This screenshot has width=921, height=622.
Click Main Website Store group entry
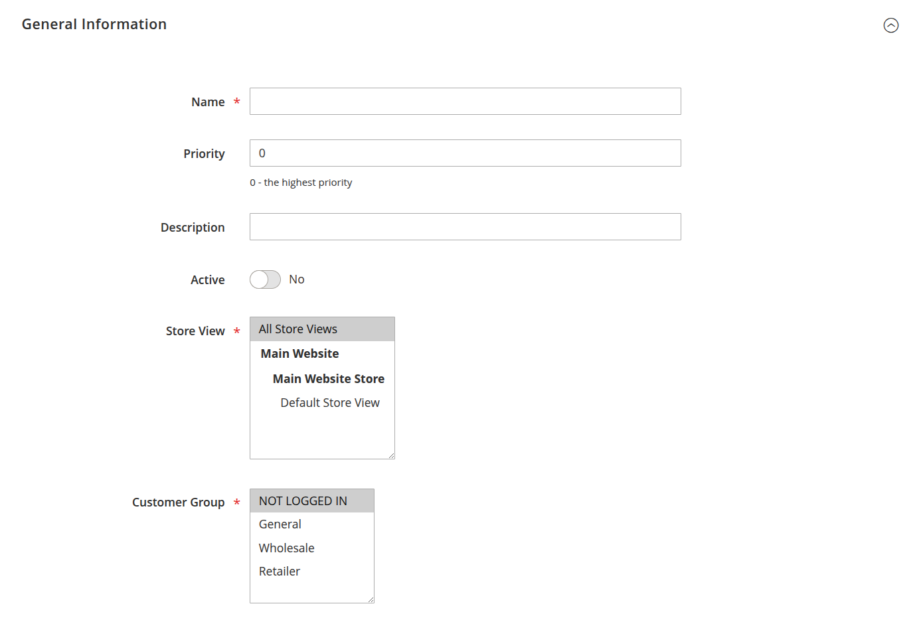(x=328, y=379)
